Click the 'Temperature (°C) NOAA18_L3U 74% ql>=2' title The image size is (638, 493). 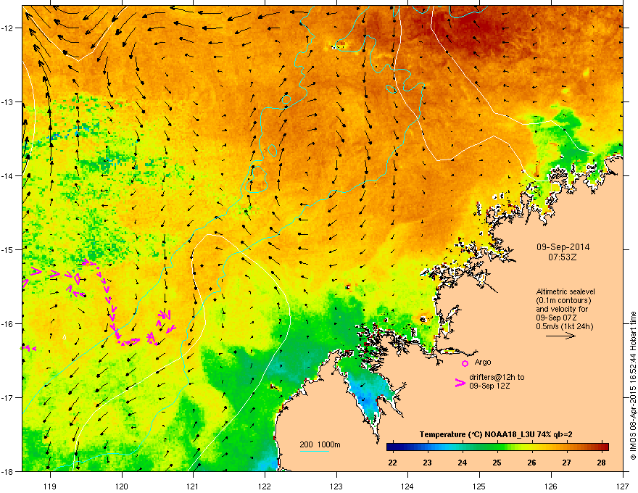pyautogui.click(x=496, y=434)
